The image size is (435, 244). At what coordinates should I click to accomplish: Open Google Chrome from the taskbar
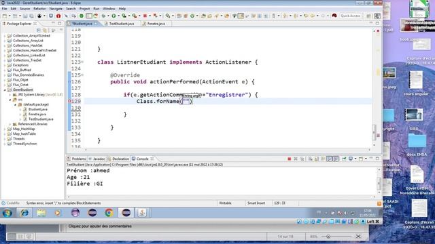(109, 213)
